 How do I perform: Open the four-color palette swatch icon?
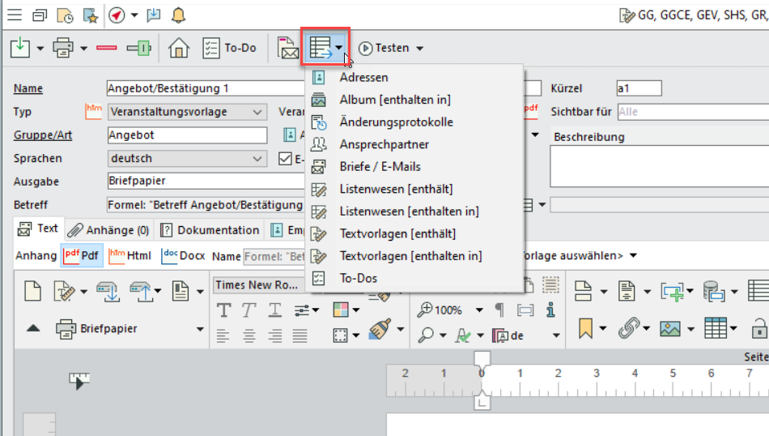point(340,310)
